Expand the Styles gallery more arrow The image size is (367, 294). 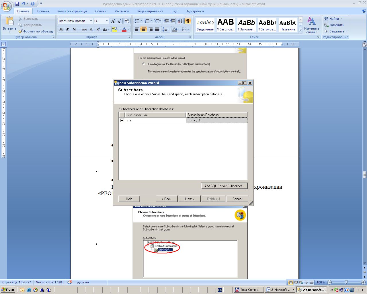point(300,31)
